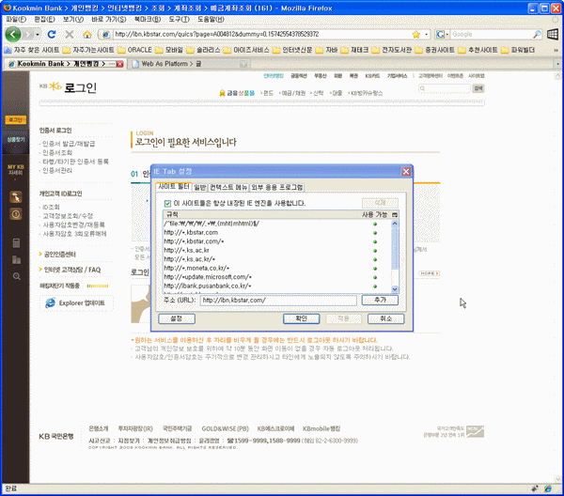The width and height of the screenshot is (564, 496).
Task: Open the 추천사이트 bookmarks folder
Action: [478, 50]
